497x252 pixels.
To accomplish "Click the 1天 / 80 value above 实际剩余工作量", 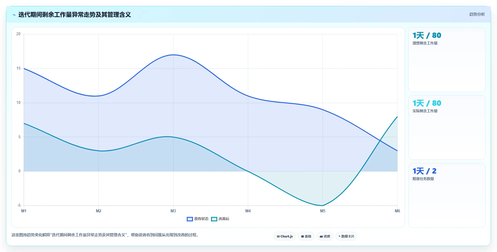I will (427, 103).
